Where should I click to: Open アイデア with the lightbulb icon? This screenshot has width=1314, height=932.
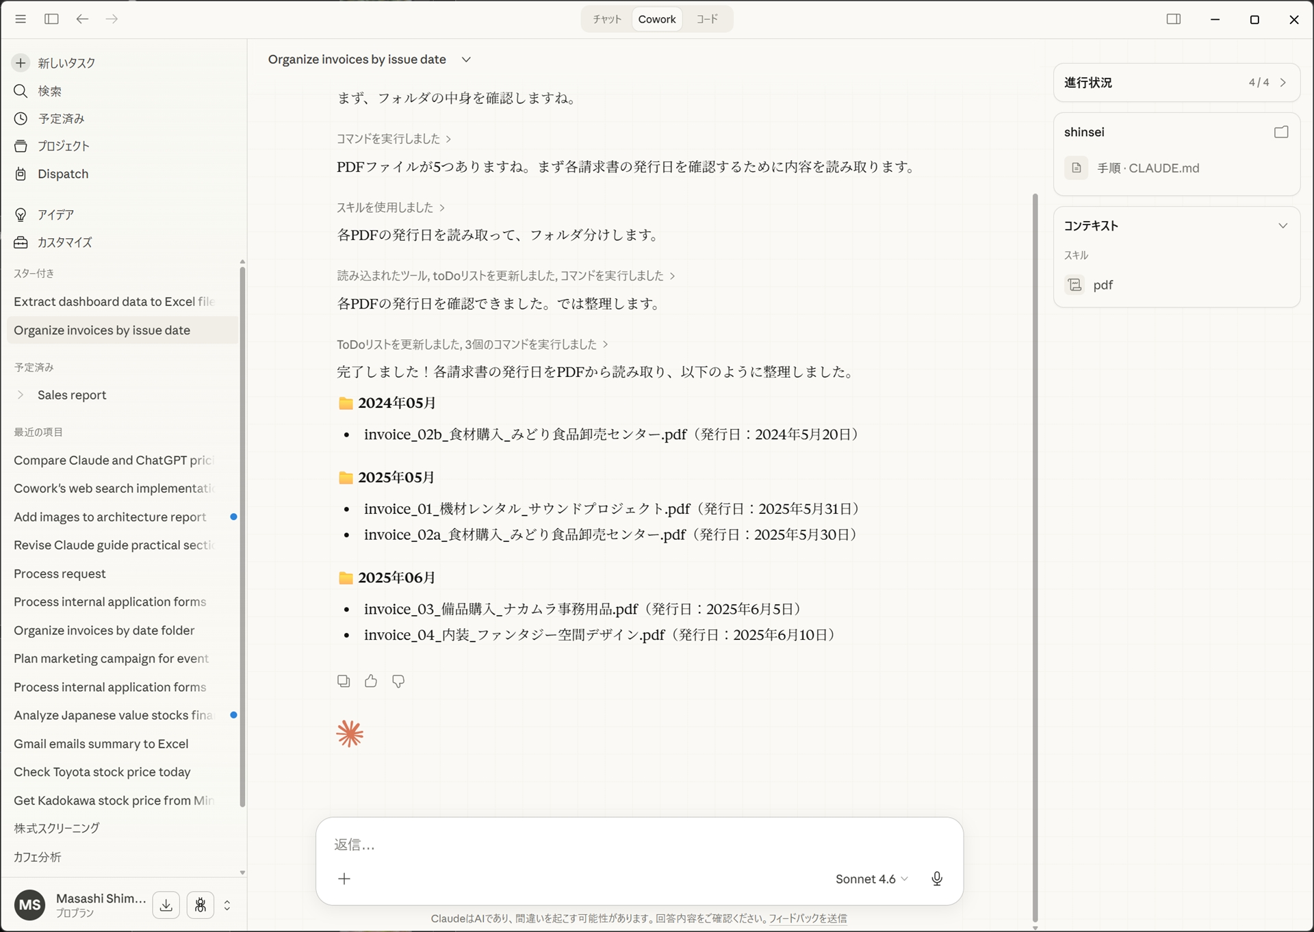pos(55,214)
